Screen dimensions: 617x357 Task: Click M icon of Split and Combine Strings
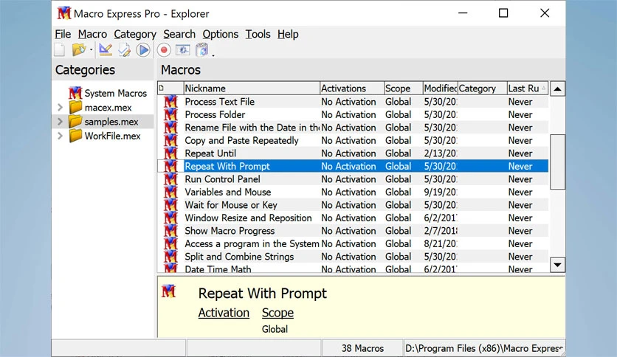170,257
